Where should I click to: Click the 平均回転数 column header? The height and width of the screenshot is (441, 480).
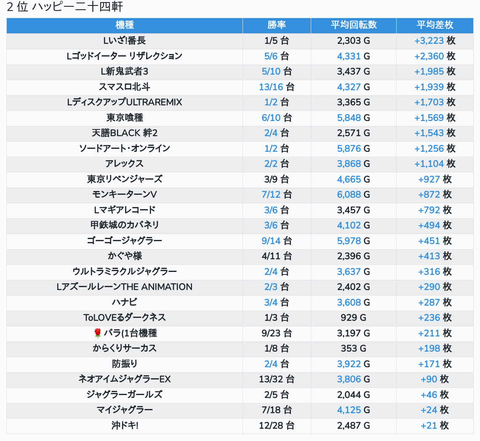[x=353, y=25]
